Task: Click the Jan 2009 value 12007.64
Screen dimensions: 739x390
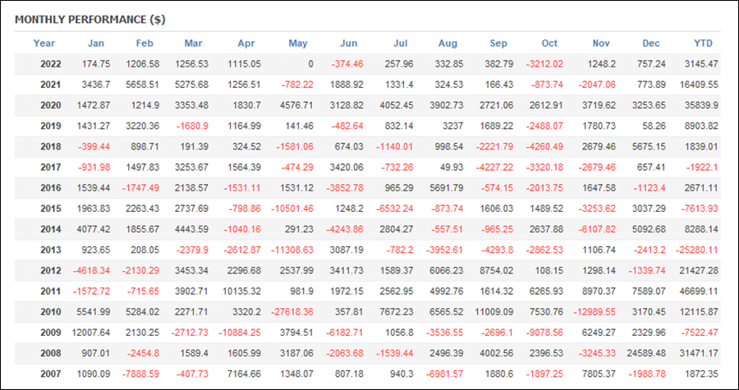Action: [90, 333]
